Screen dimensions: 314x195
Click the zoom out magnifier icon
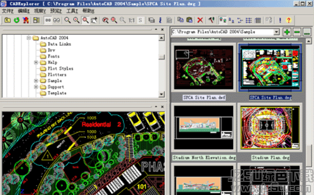67,20
